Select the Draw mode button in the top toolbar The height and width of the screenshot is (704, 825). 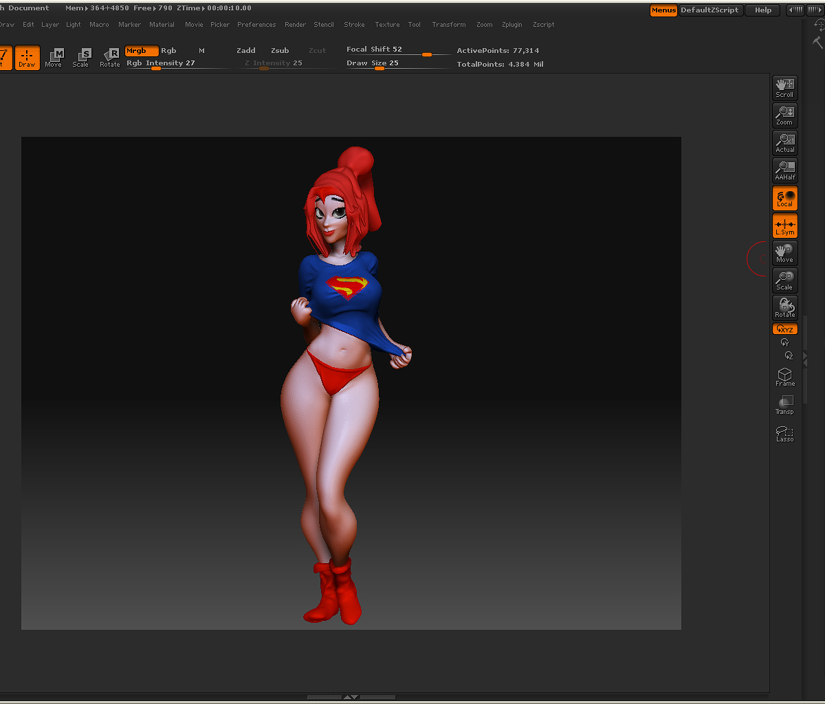point(27,58)
